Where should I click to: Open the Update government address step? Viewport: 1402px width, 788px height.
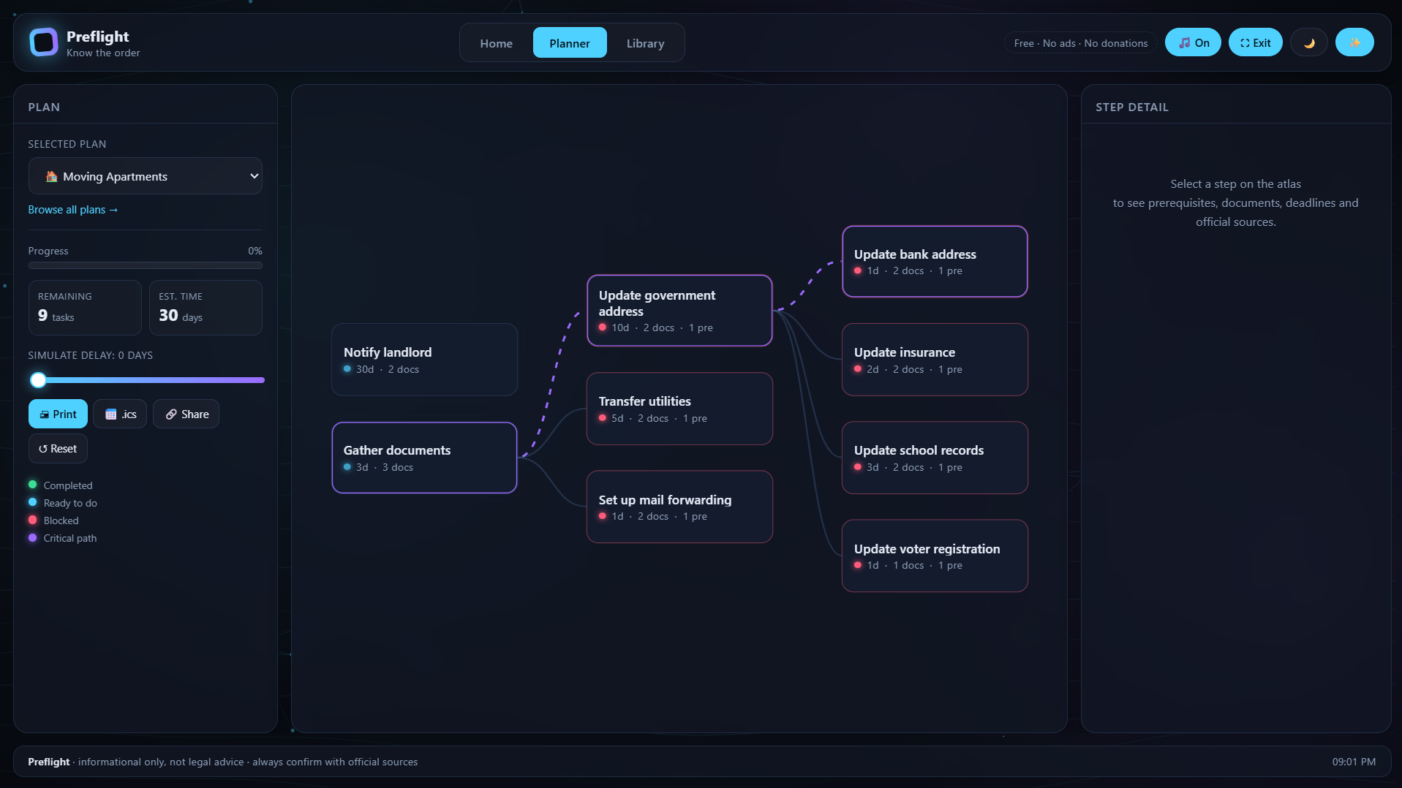tap(679, 311)
